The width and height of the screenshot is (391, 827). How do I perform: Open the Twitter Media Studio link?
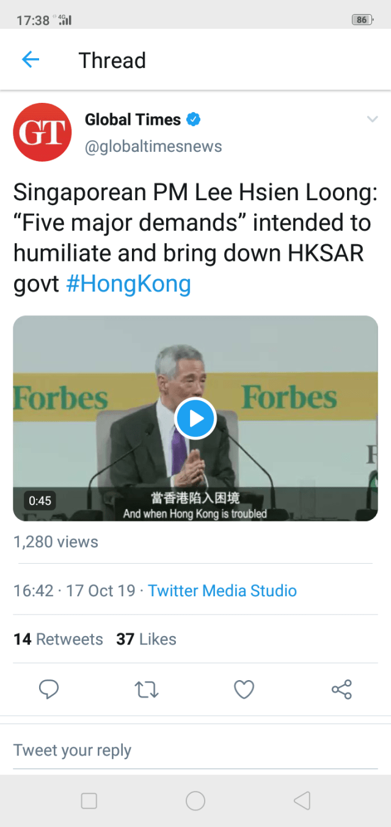222,591
